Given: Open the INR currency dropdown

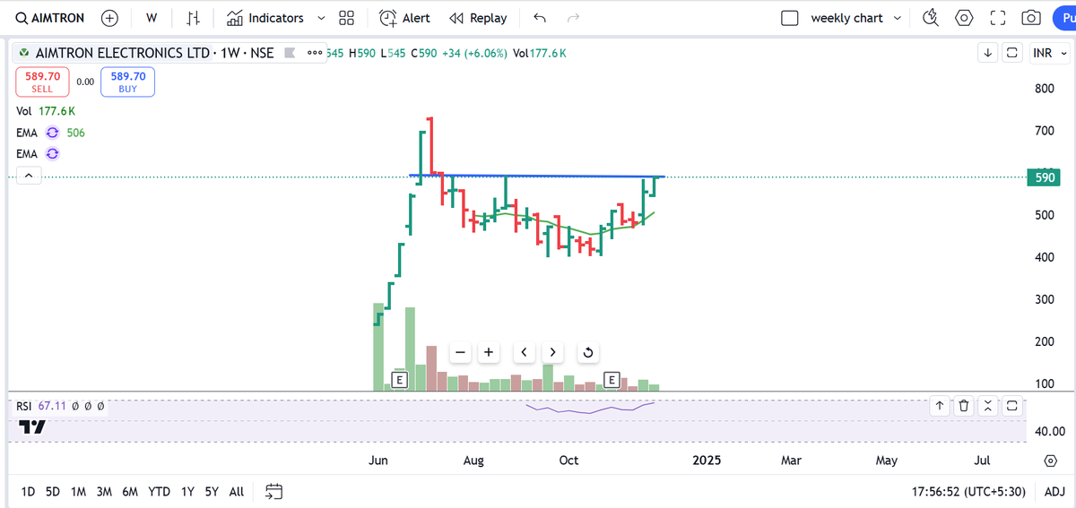Looking at the screenshot, I should (x=1049, y=53).
